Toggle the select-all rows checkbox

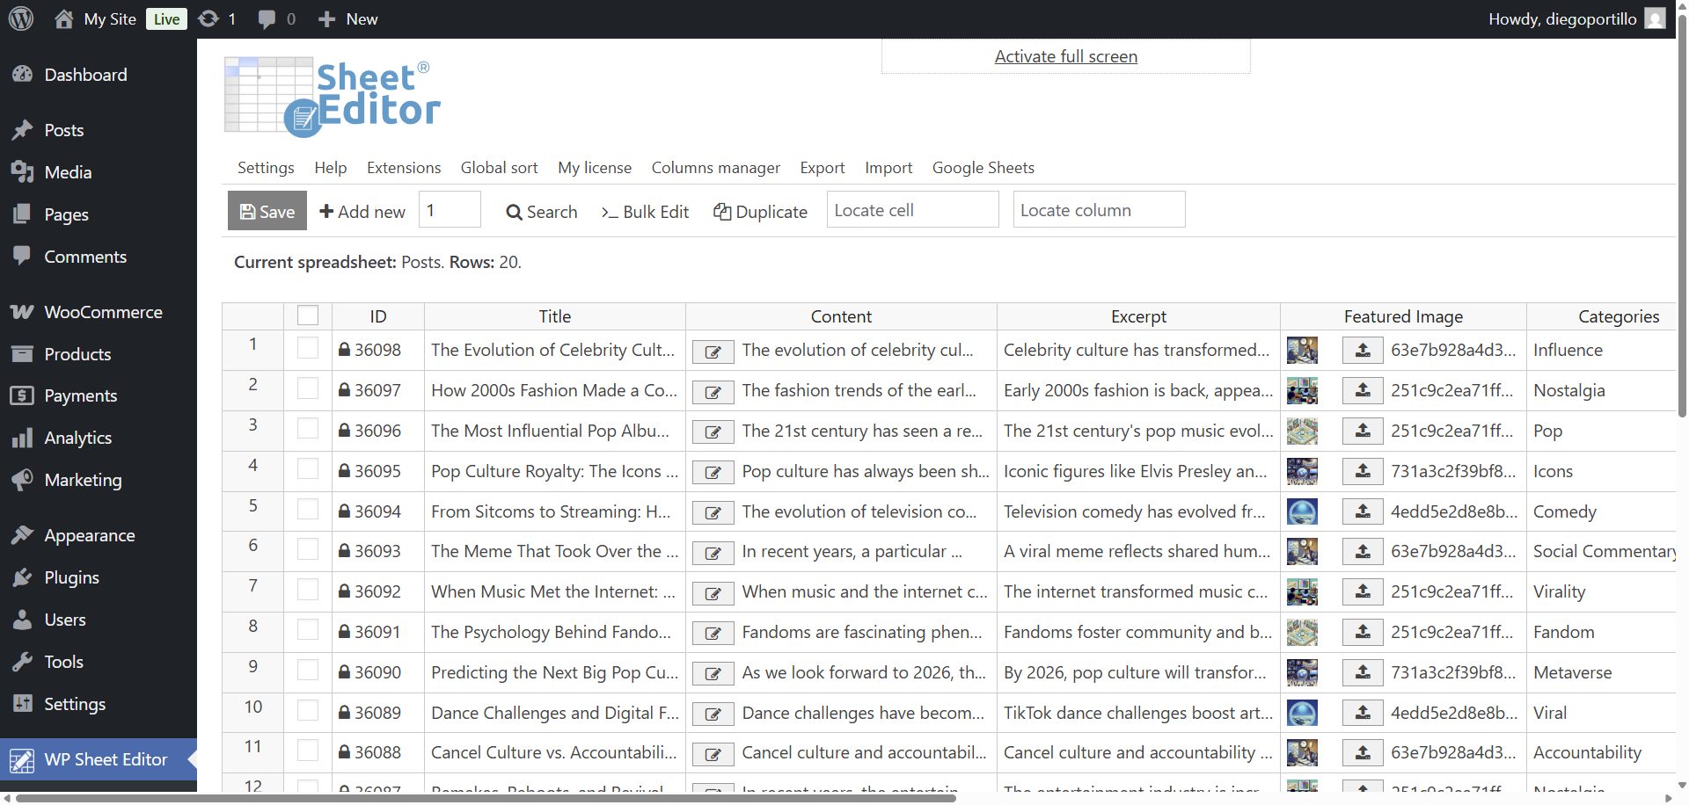coord(308,315)
